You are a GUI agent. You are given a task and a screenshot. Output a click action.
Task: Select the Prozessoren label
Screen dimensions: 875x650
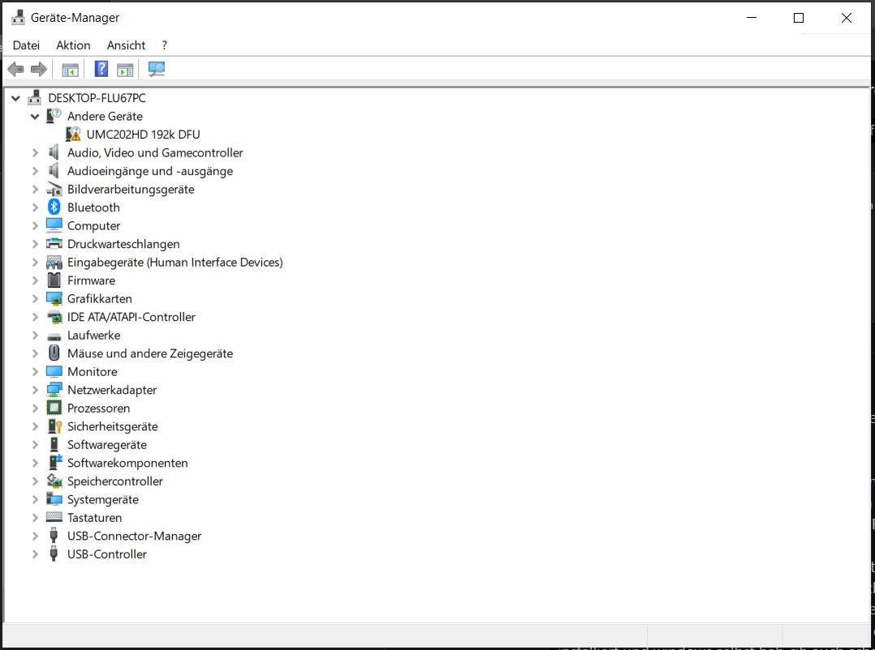(99, 408)
